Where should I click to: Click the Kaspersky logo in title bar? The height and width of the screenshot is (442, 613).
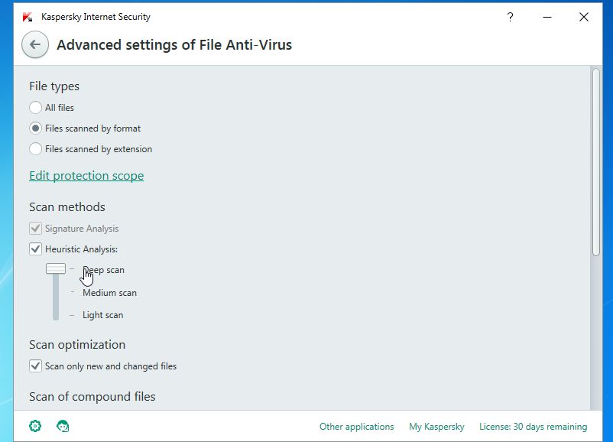click(28, 17)
